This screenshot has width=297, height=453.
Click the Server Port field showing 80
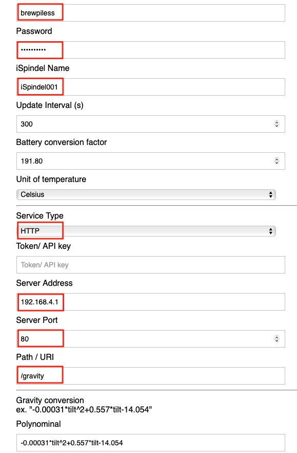click(x=151, y=339)
